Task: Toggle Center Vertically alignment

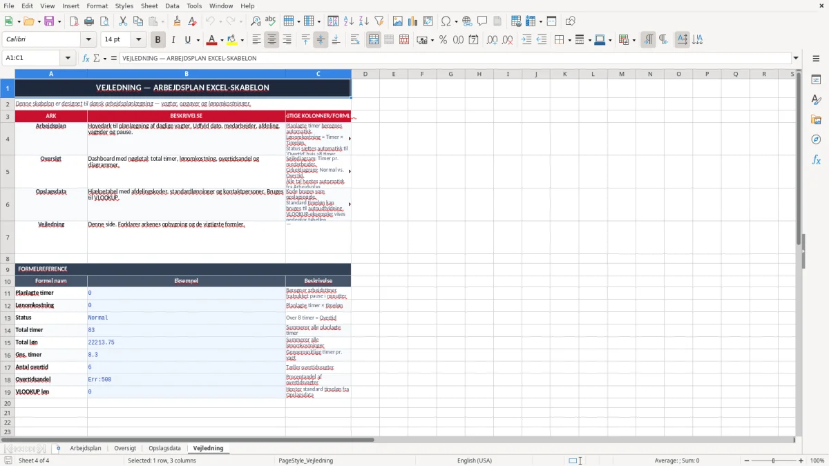Action: point(321,40)
